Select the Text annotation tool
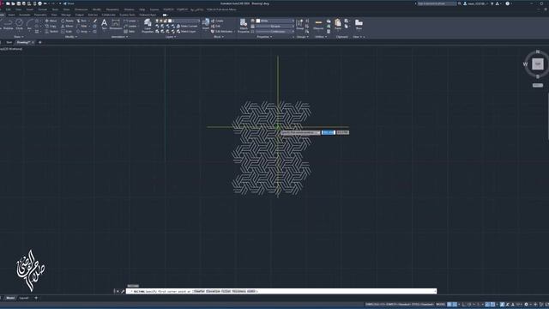Image resolution: width=549 pixels, height=309 pixels. click(104, 25)
